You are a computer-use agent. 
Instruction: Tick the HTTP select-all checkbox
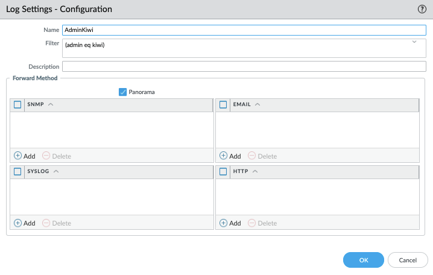(223, 171)
